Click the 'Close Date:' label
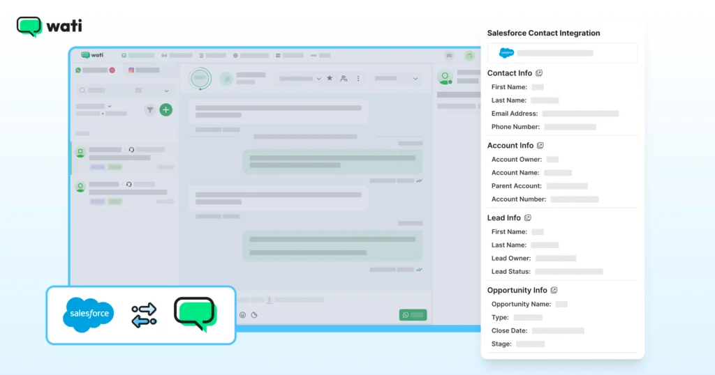This screenshot has width=715, height=375. pos(509,330)
